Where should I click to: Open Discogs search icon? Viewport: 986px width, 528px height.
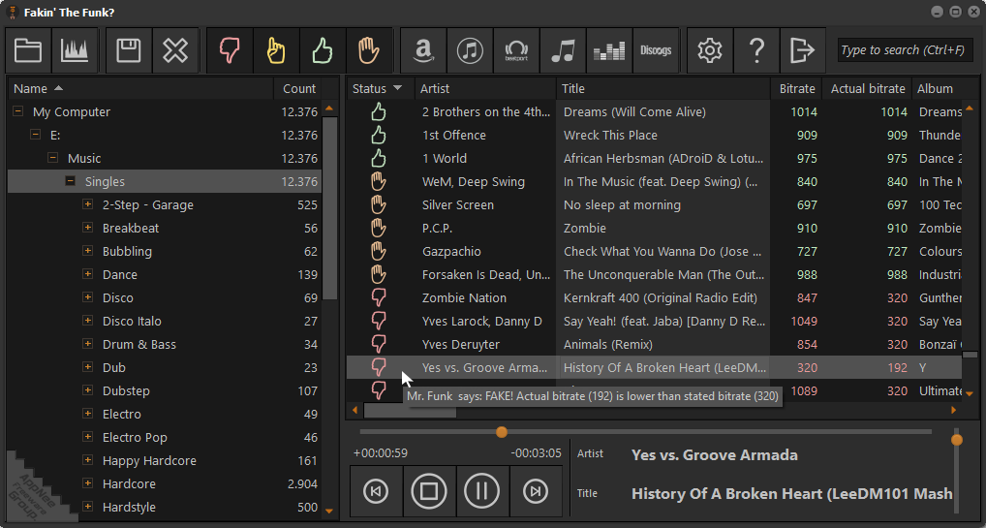click(x=656, y=50)
